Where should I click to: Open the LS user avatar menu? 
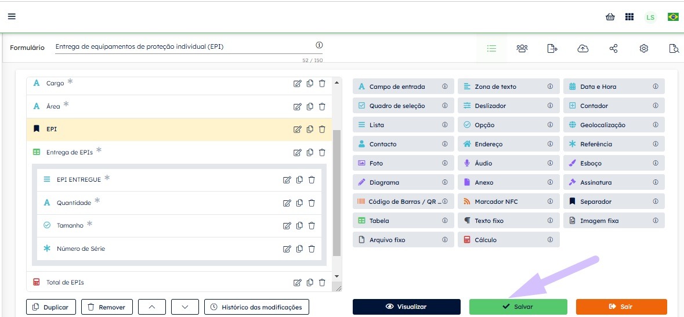[650, 17]
